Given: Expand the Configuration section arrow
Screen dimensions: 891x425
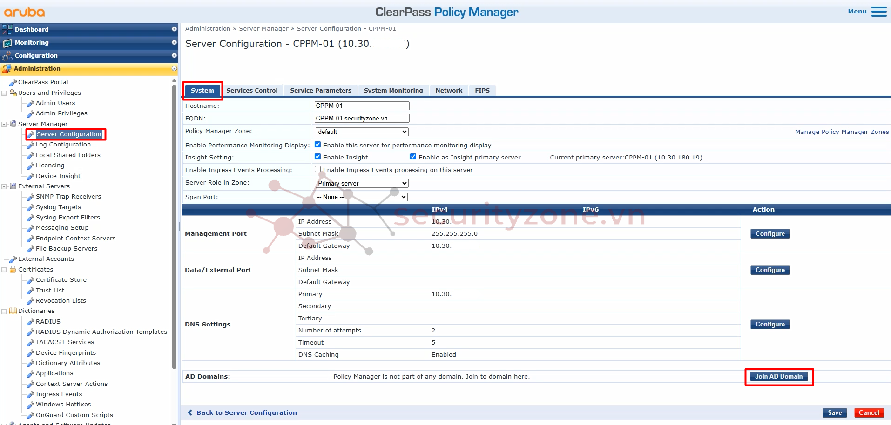Looking at the screenshot, I should (174, 55).
